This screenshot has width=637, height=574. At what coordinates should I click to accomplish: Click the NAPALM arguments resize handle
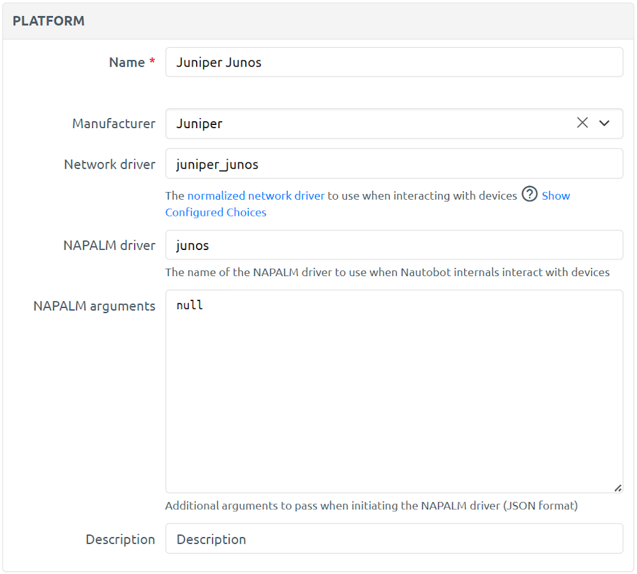(618, 488)
